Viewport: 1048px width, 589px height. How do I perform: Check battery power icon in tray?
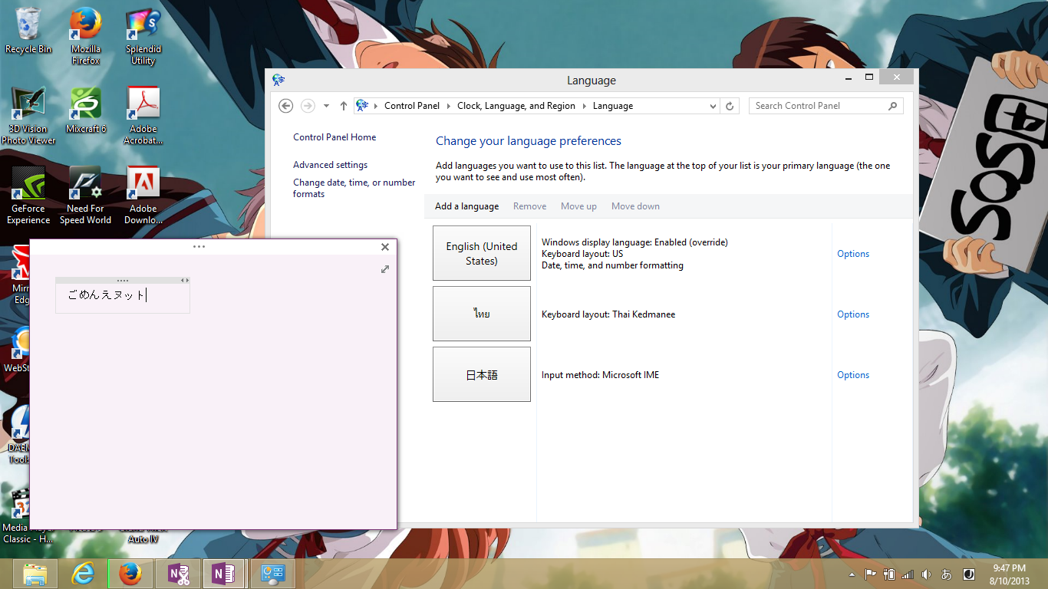pyautogui.click(x=889, y=574)
